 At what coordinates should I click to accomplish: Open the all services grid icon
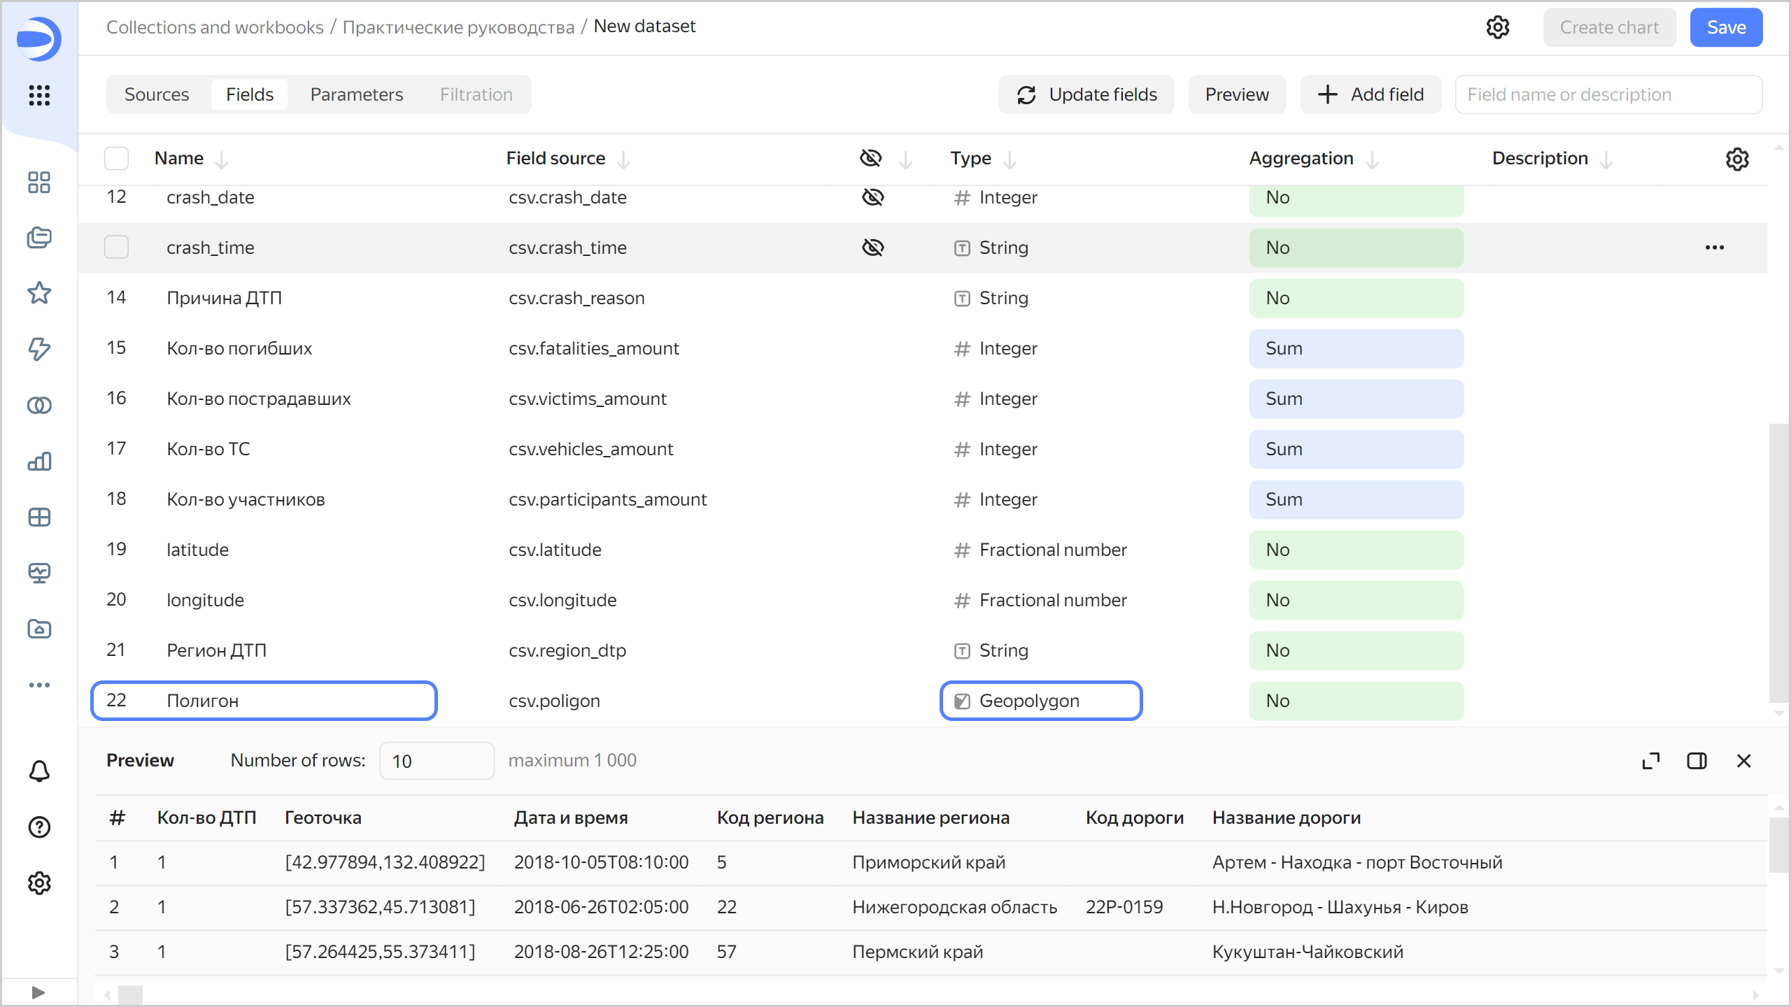point(39,95)
